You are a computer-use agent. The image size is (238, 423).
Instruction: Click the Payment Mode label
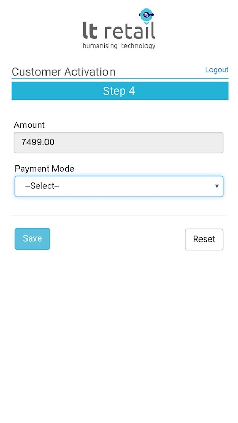(x=44, y=169)
